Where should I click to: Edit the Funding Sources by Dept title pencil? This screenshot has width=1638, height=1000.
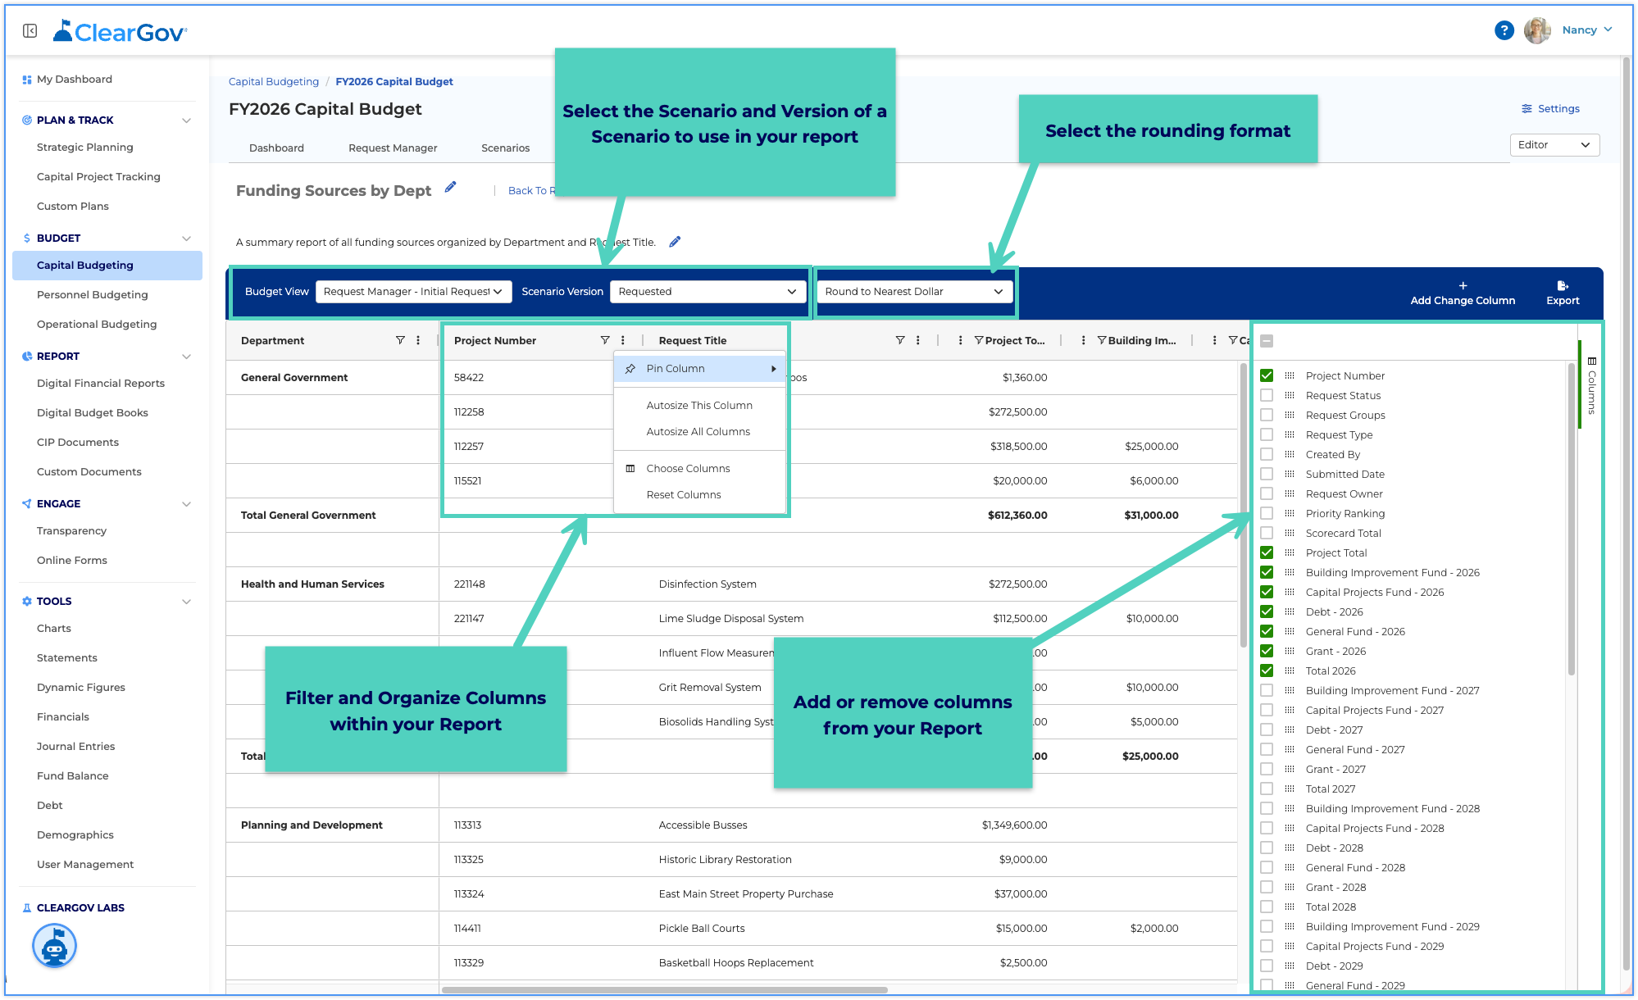point(450,188)
